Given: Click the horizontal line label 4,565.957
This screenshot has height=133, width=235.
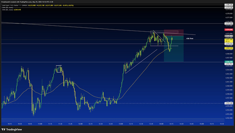Looking at the screenshot, I should coord(229,64).
